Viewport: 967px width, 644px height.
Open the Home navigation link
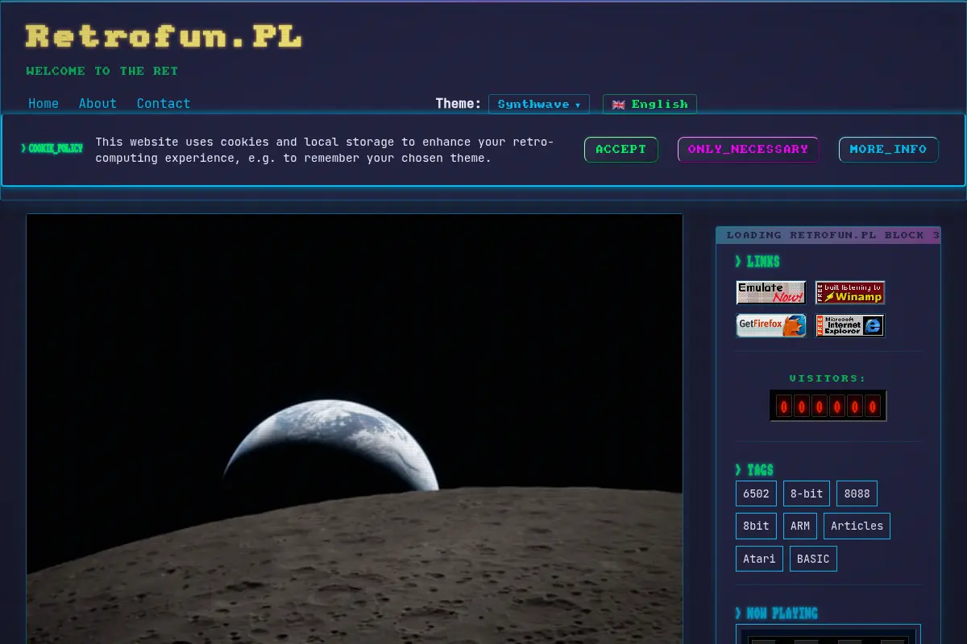coord(44,103)
